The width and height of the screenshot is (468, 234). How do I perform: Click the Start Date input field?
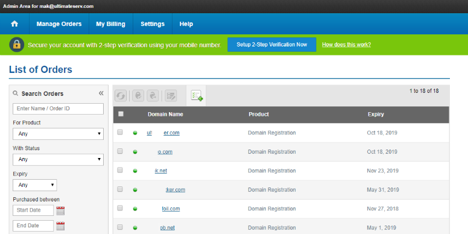(33, 210)
